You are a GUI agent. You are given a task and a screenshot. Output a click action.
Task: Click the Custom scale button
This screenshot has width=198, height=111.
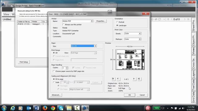(x=96, y=82)
